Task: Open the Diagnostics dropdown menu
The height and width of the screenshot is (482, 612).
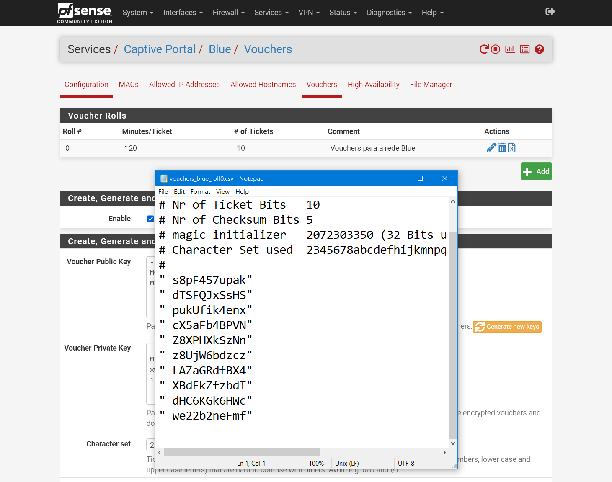Action: pyautogui.click(x=389, y=13)
